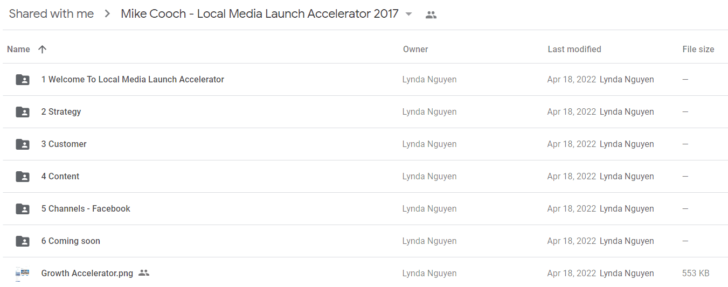Click the shared icon next to Growth Accelerator.png
This screenshot has height=287, width=728.
(x=143, y=273)
